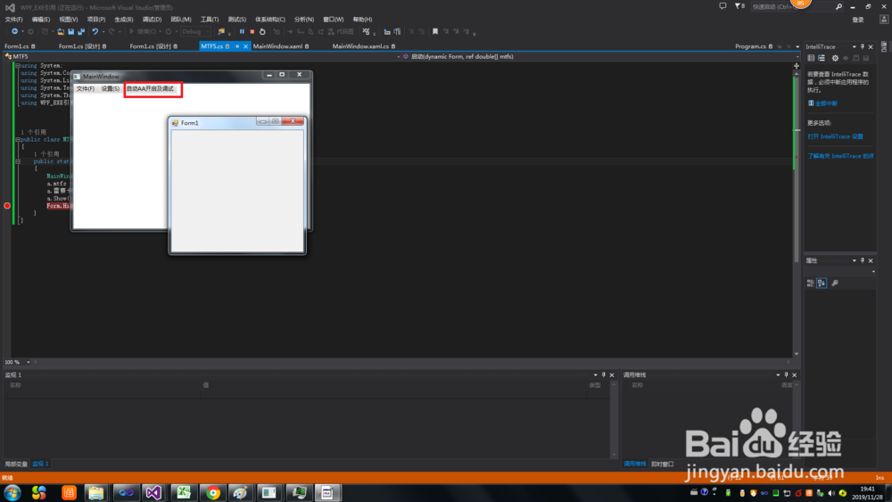Click the editor split-view handle above scrollbar
The width and height of the screenshot is (892, 502).
796,65
